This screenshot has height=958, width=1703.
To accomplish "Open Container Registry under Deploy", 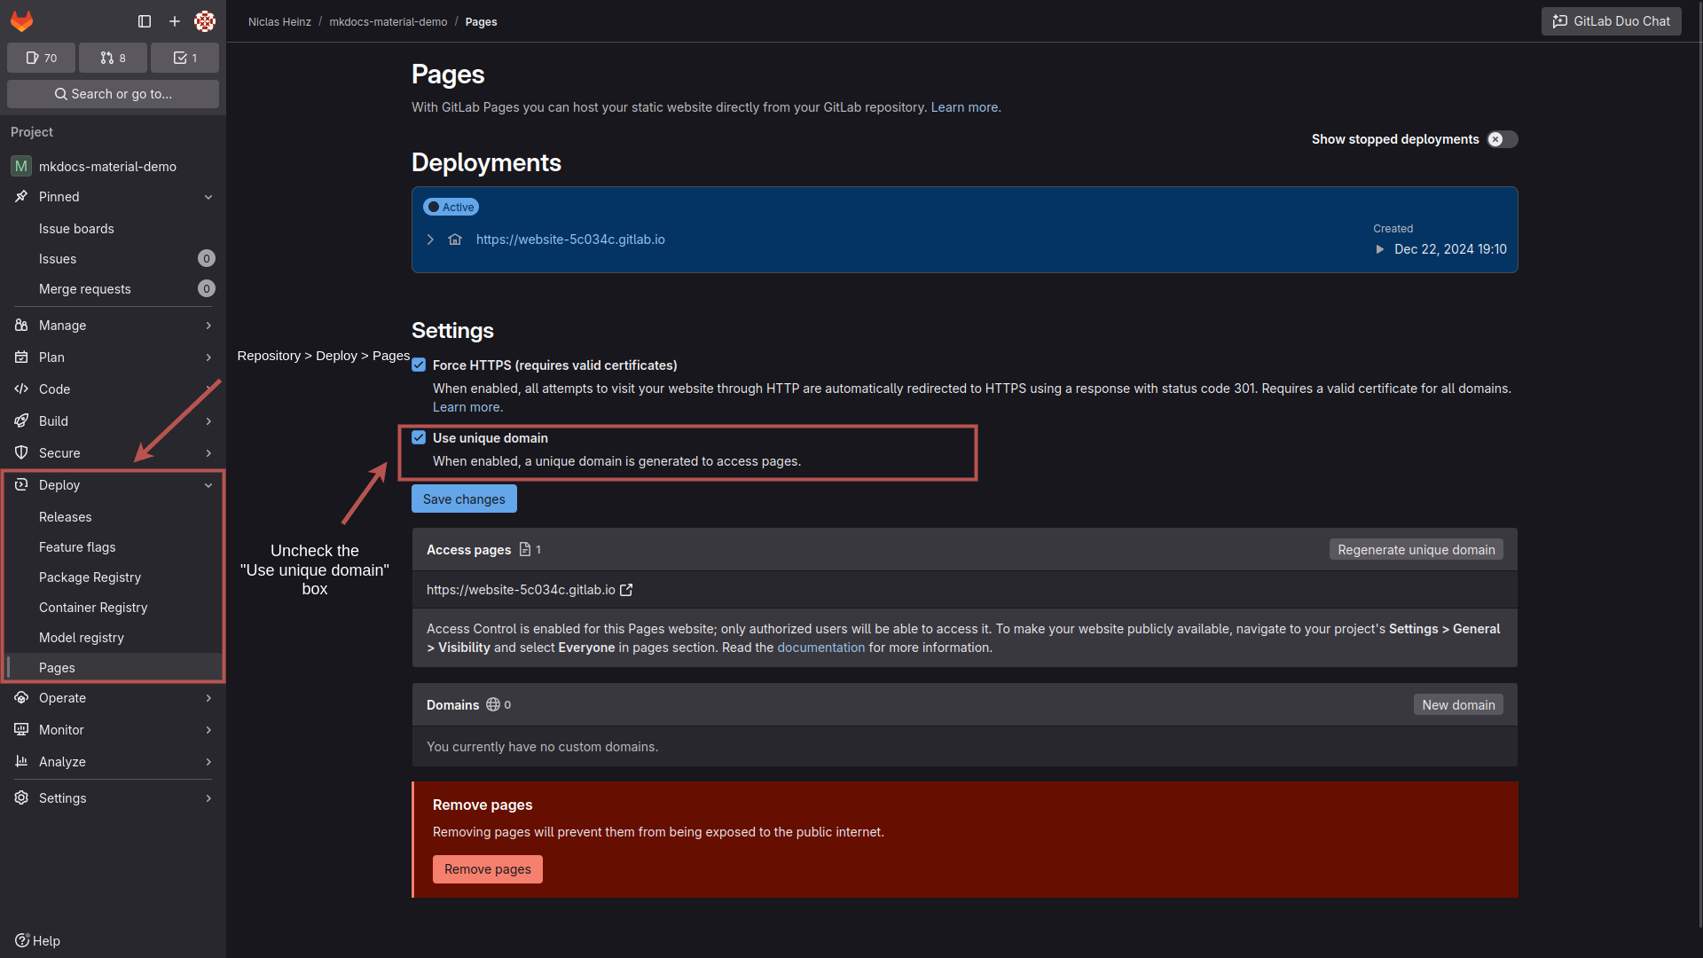I will 113,608.
